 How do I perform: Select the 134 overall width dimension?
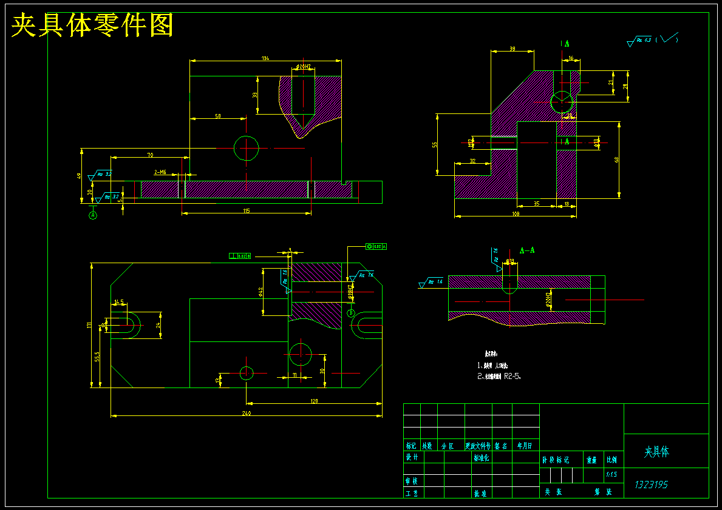265,58
